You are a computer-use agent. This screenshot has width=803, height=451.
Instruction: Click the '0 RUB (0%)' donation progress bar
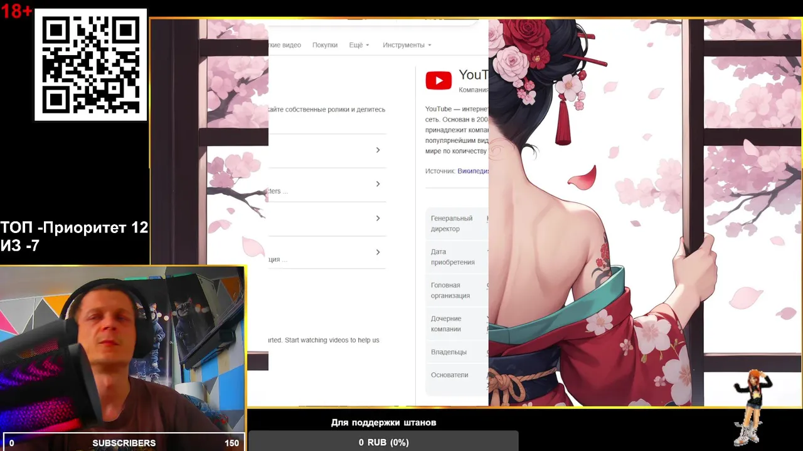pos(383,442)
